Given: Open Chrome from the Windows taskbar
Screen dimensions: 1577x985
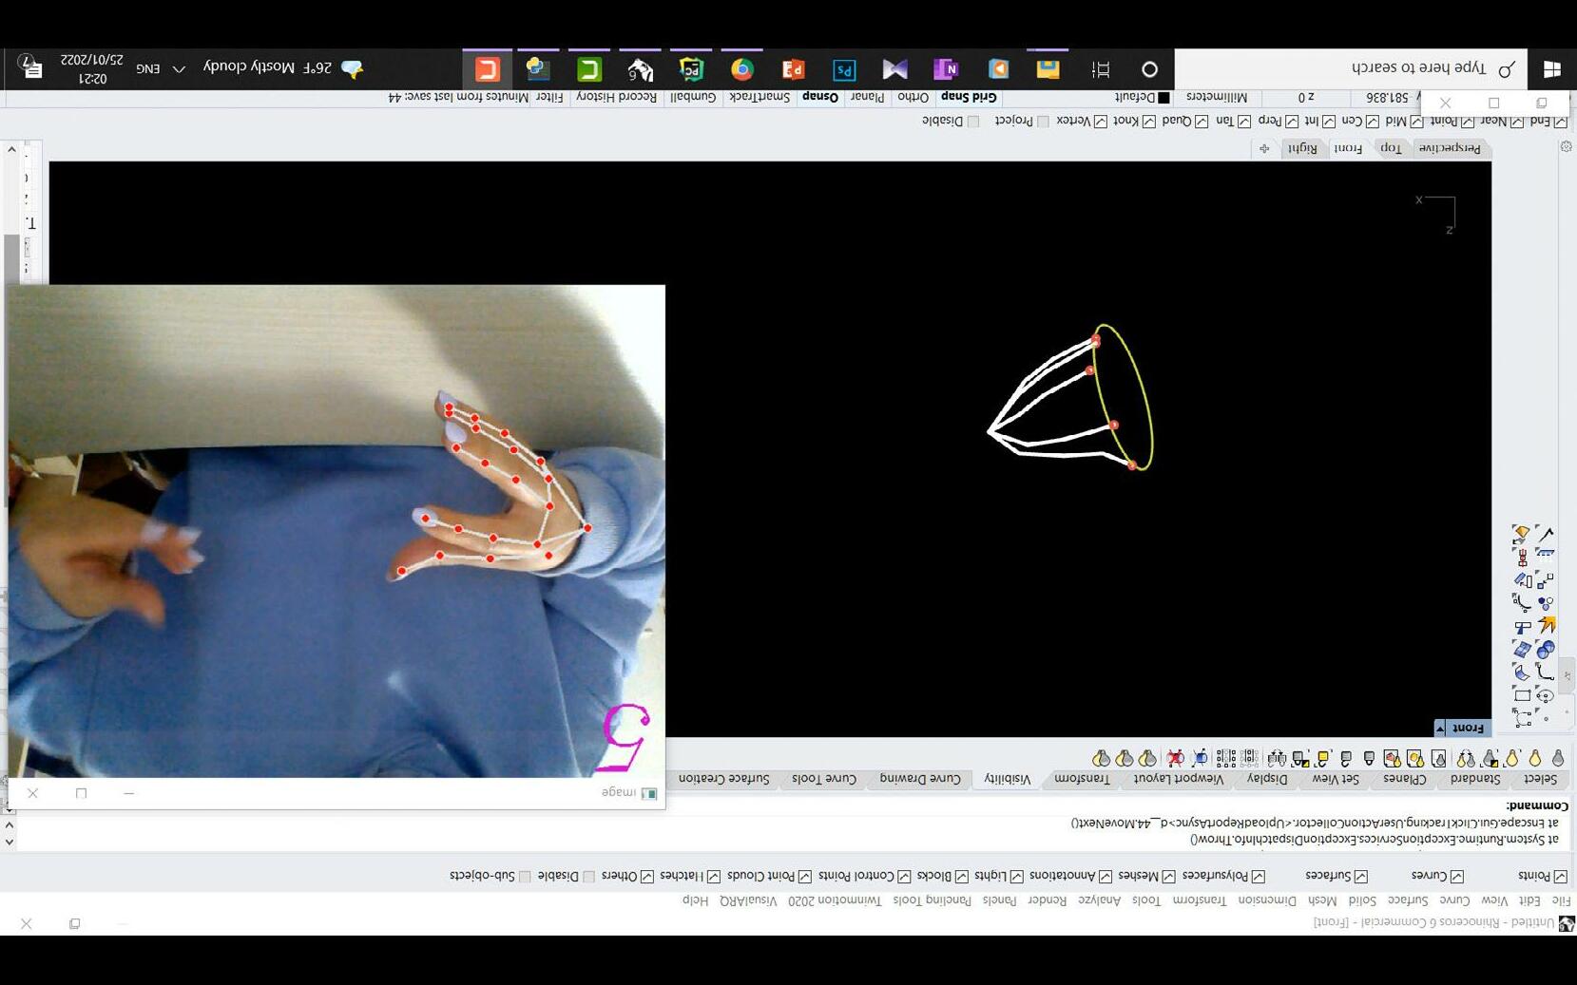Looking at the screenshot, I should tap(742, 69).
